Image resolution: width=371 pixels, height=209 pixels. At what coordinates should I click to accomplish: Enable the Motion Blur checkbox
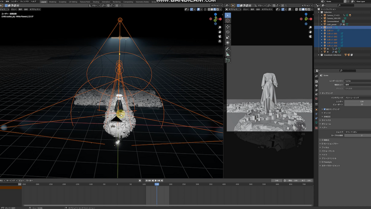322,144
